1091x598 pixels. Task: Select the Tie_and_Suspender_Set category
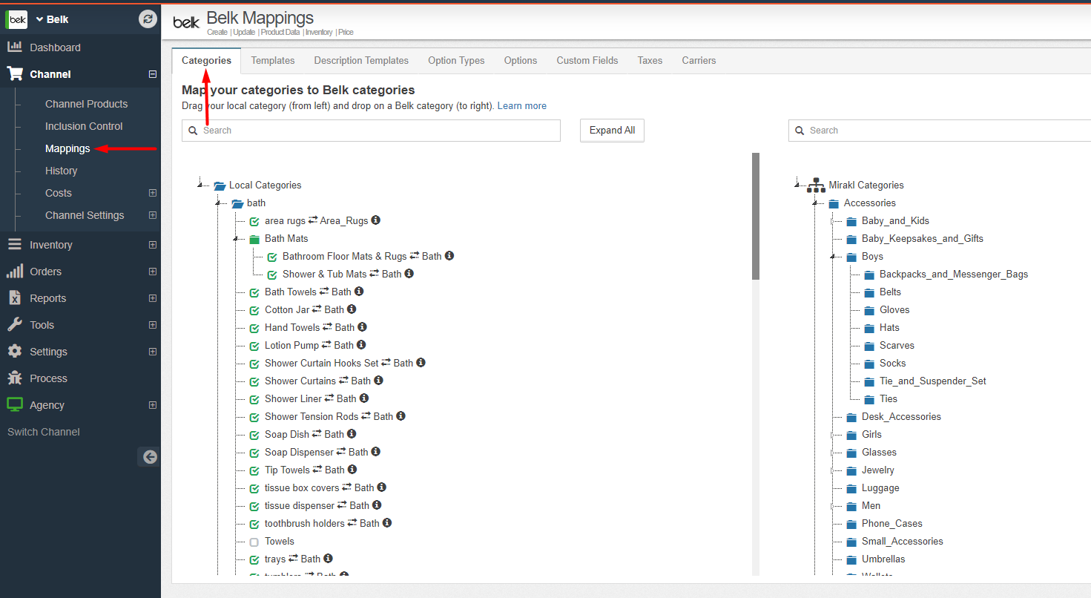pyautogui.click(x=933, y=381)
